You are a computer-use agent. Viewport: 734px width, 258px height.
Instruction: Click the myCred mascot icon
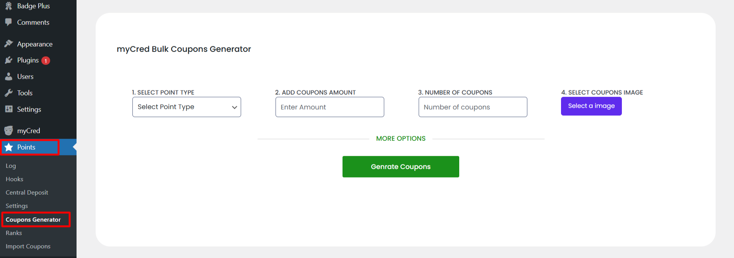(8, 131)
